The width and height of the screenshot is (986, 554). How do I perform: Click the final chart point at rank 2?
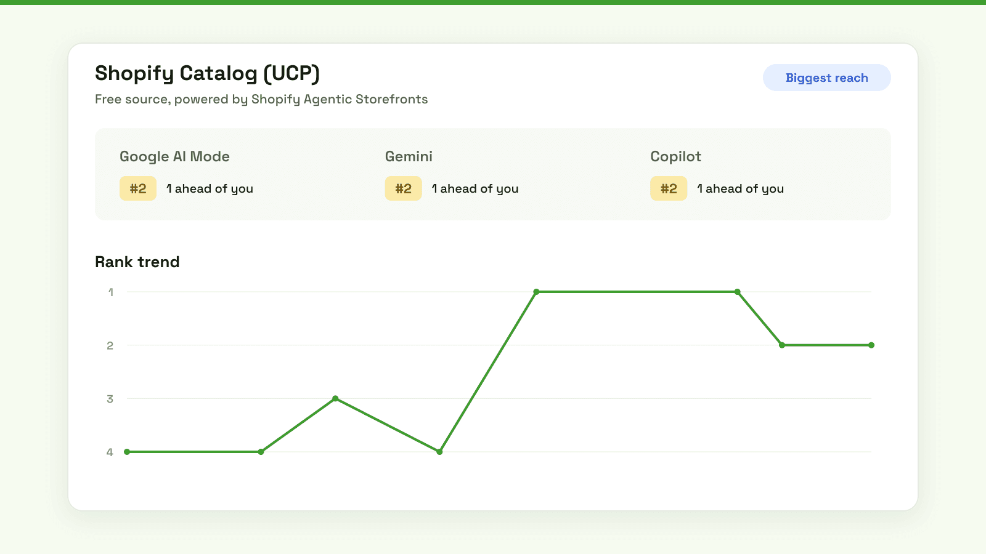click(x=871, y=345)
